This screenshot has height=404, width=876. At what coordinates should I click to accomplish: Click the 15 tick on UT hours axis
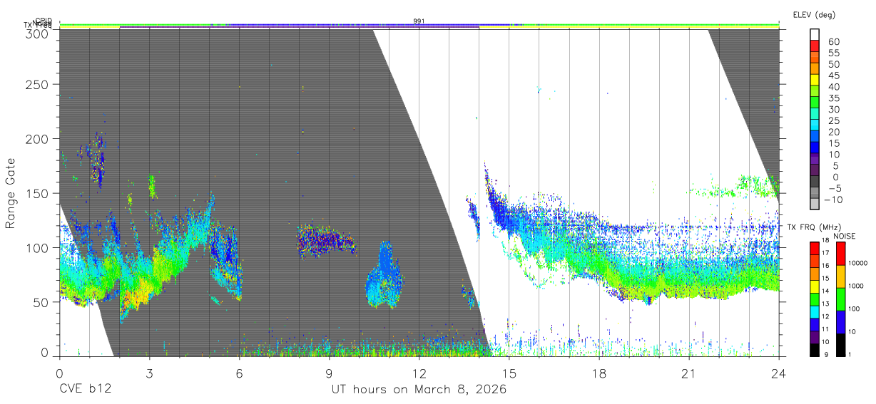[509, 373]
